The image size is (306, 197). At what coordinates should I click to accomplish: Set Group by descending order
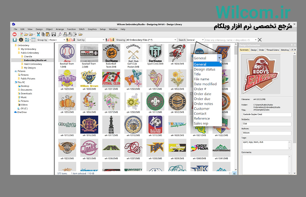coord(73,40)
